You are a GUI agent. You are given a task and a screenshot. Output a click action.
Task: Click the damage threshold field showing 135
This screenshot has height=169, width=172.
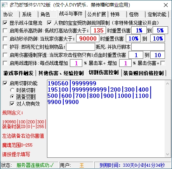(x=98, y=30)
